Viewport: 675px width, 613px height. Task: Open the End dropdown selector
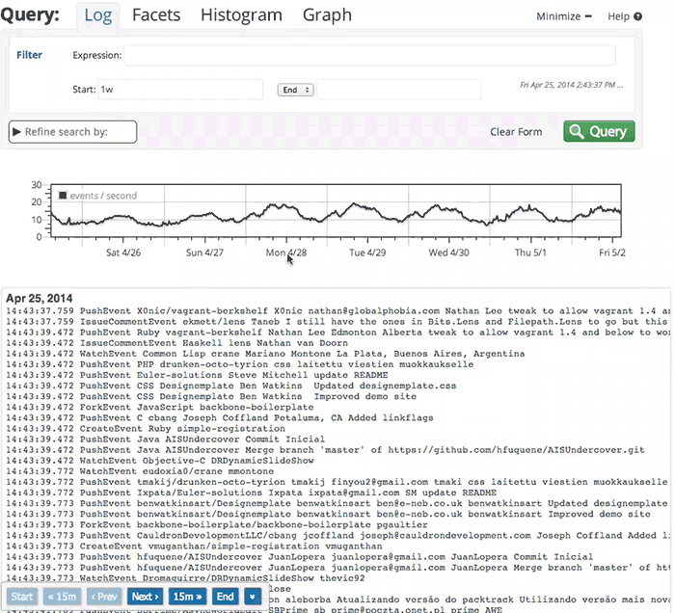coord(295,90)
